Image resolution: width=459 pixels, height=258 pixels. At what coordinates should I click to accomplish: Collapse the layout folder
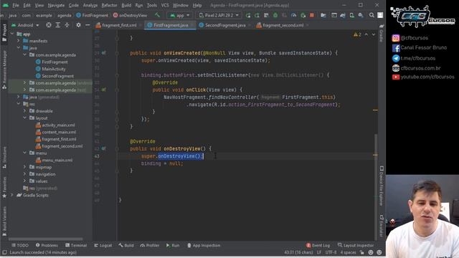tap(24, 118)
